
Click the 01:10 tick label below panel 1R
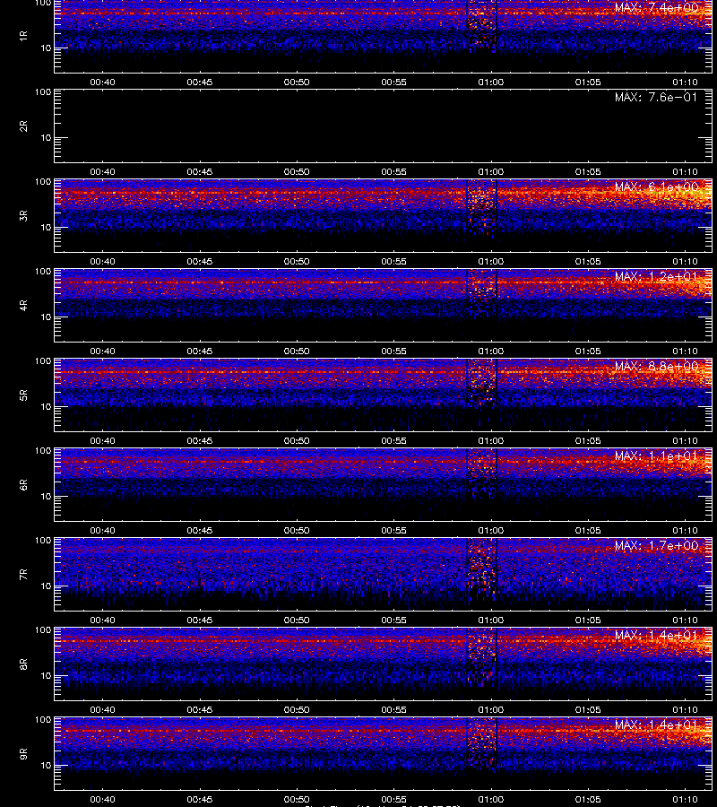(685, 82)
